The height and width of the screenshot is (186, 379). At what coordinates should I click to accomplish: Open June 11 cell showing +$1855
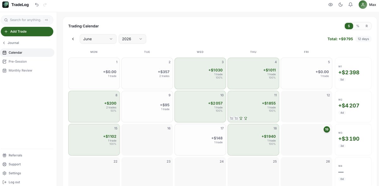pyautogui.click(x=253, y=107)
